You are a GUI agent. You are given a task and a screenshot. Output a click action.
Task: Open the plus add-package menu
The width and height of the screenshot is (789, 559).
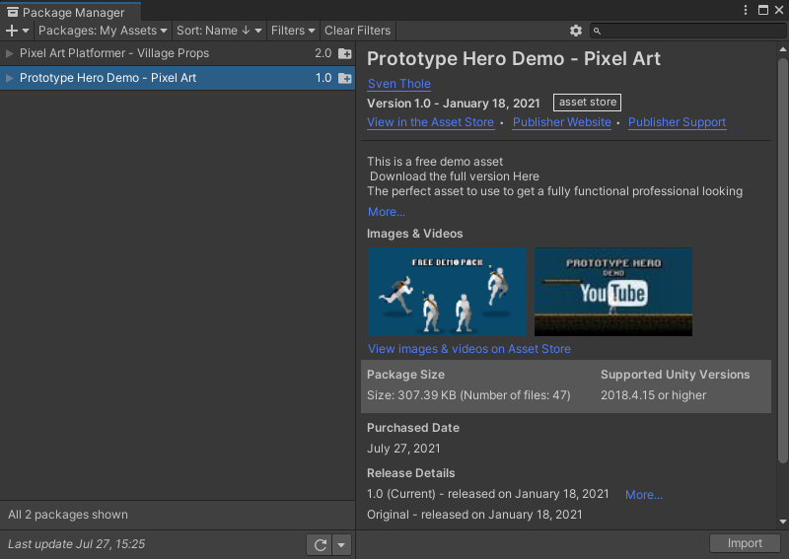pyautogui.click(x=17, y=31)
